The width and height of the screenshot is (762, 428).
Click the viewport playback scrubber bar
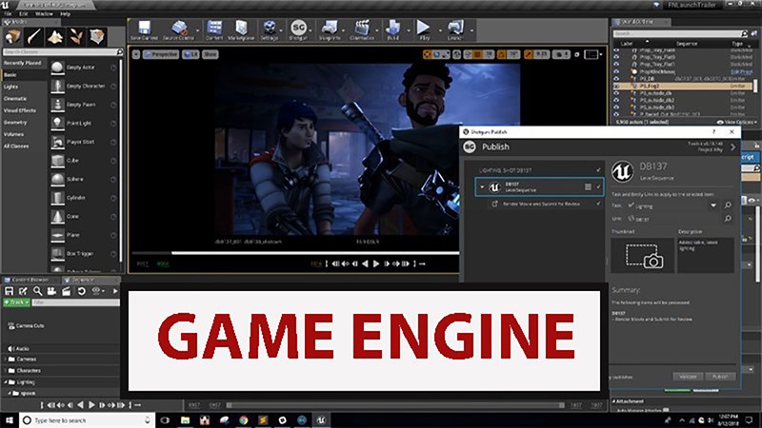pos(295,253)
